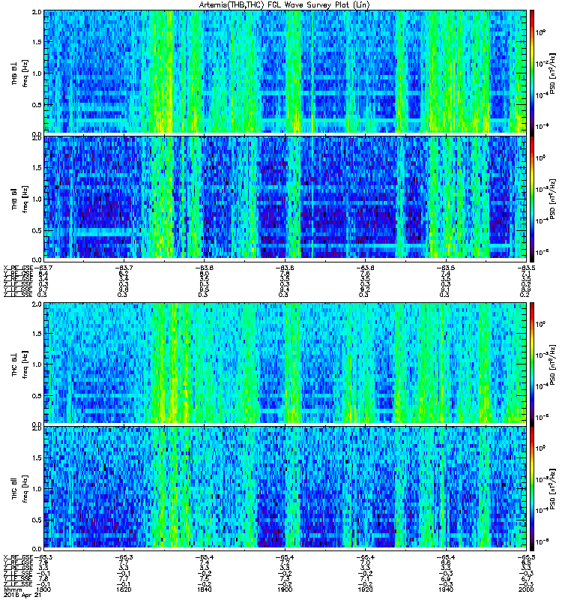
Task: Click the date label '2016 Apr 21'
Action: [x=22, y=595]
